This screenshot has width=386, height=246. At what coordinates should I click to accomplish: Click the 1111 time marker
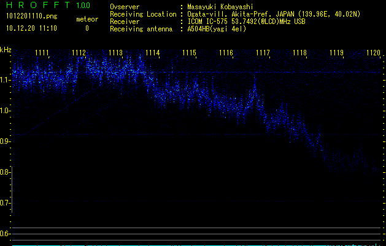point(42,54)
